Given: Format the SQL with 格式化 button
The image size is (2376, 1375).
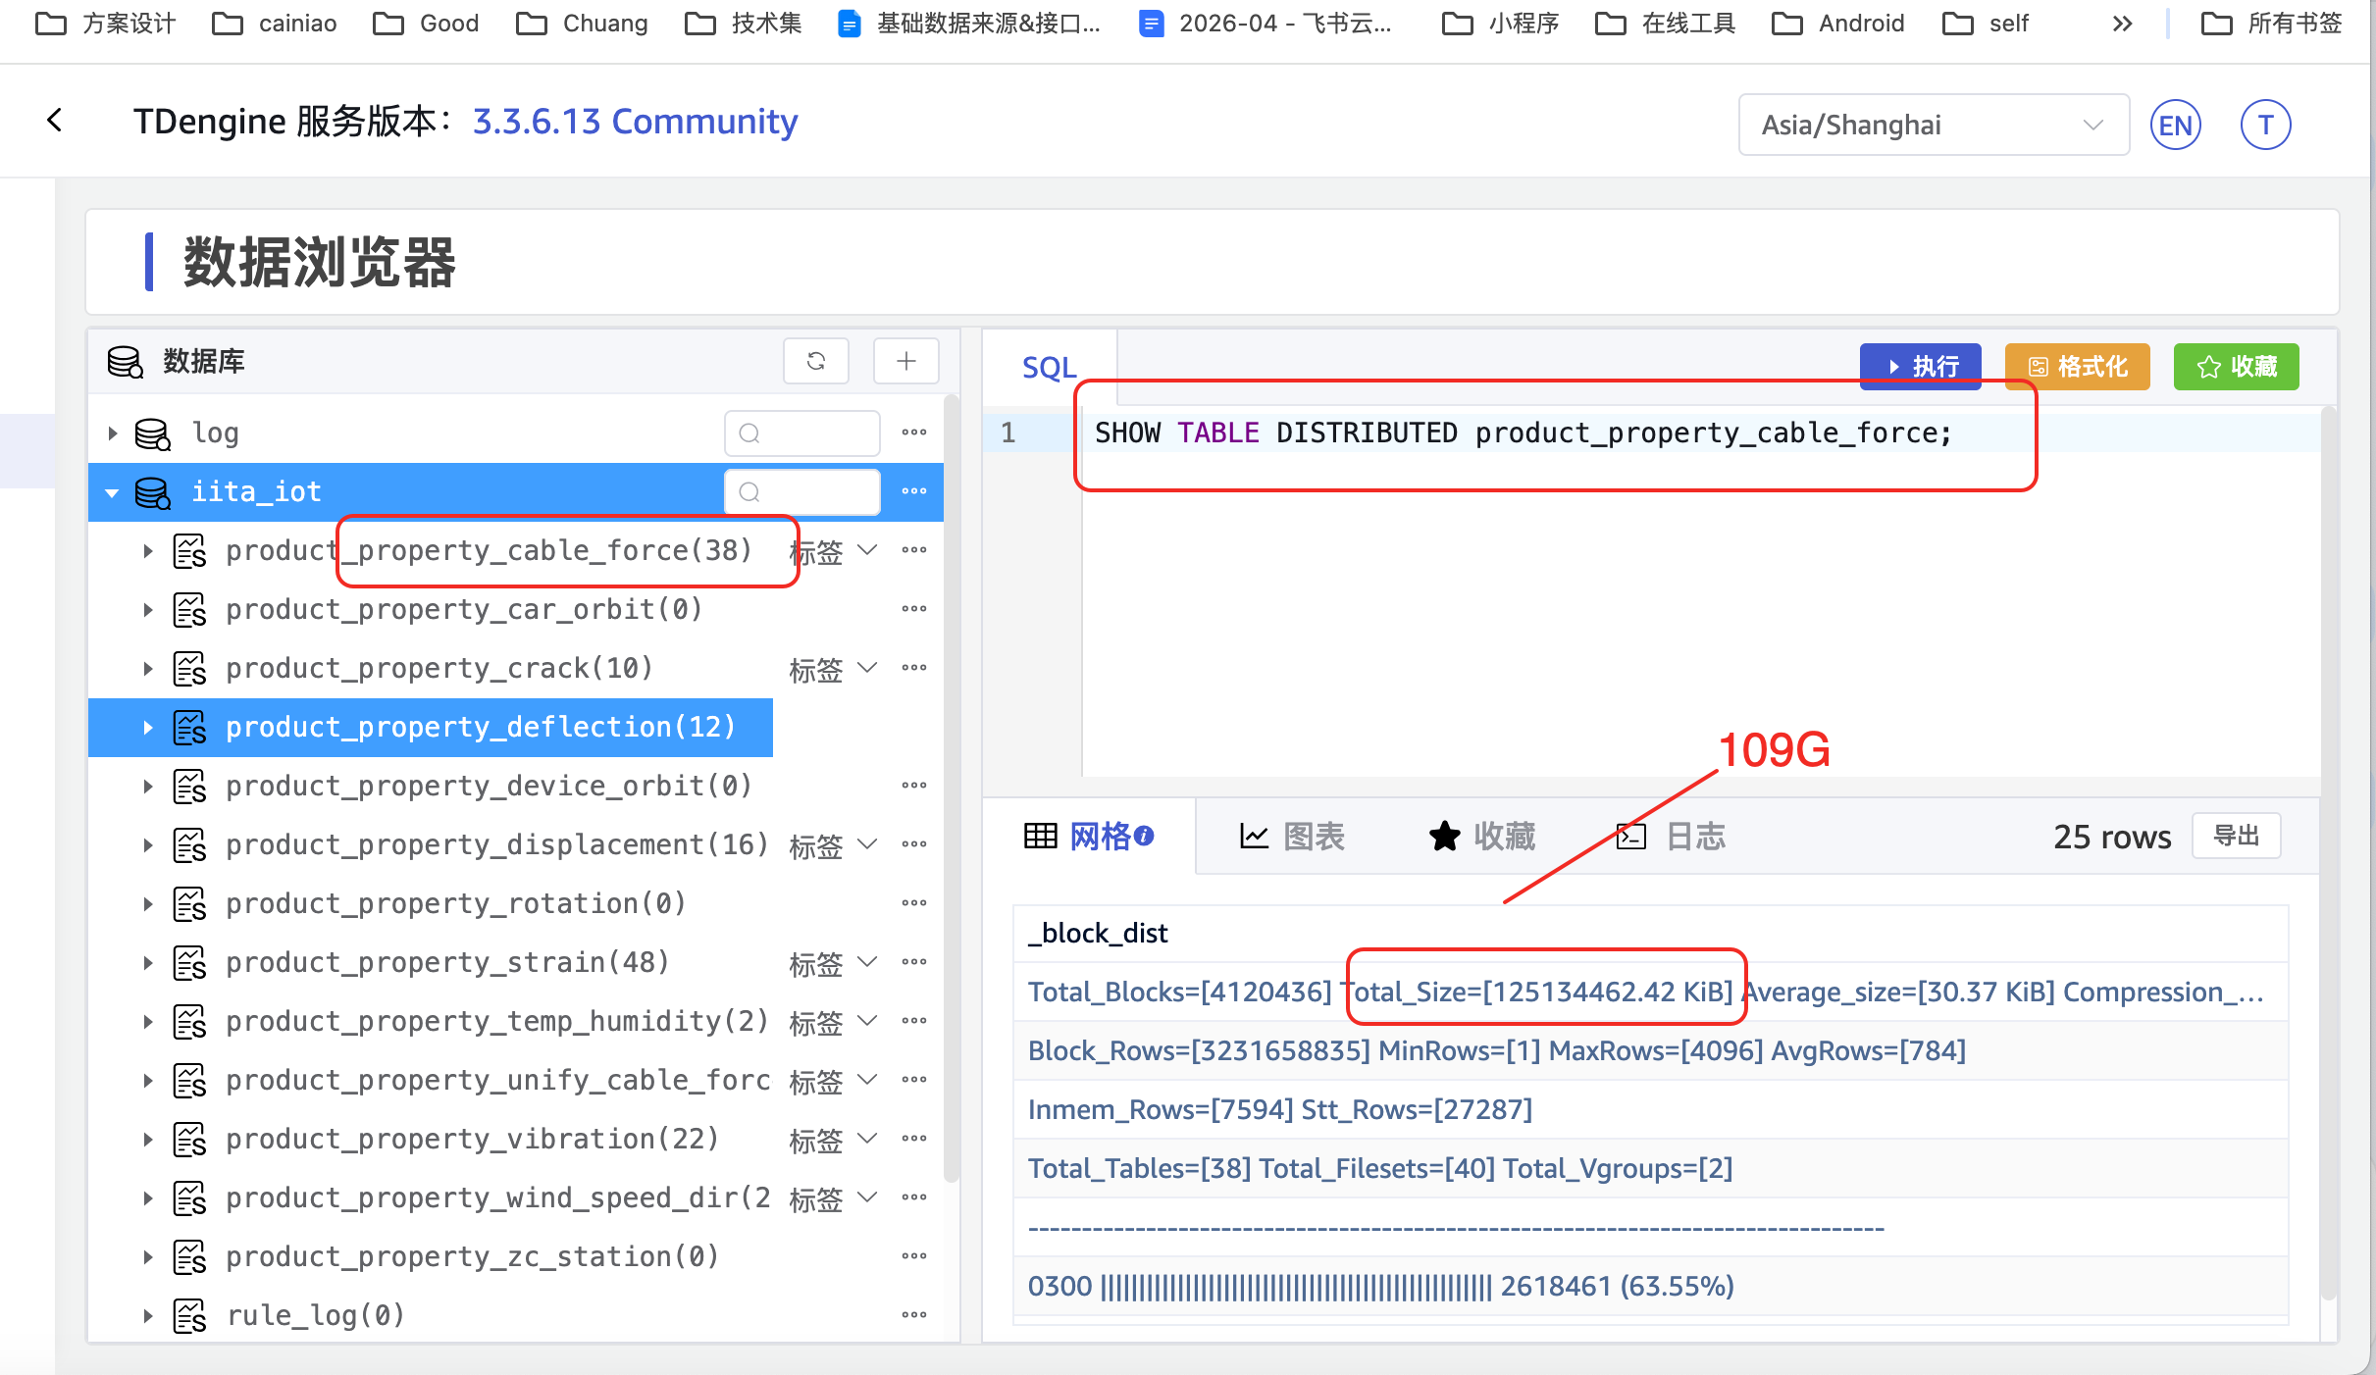Looking at the screenshot, I should point(2077,366).
